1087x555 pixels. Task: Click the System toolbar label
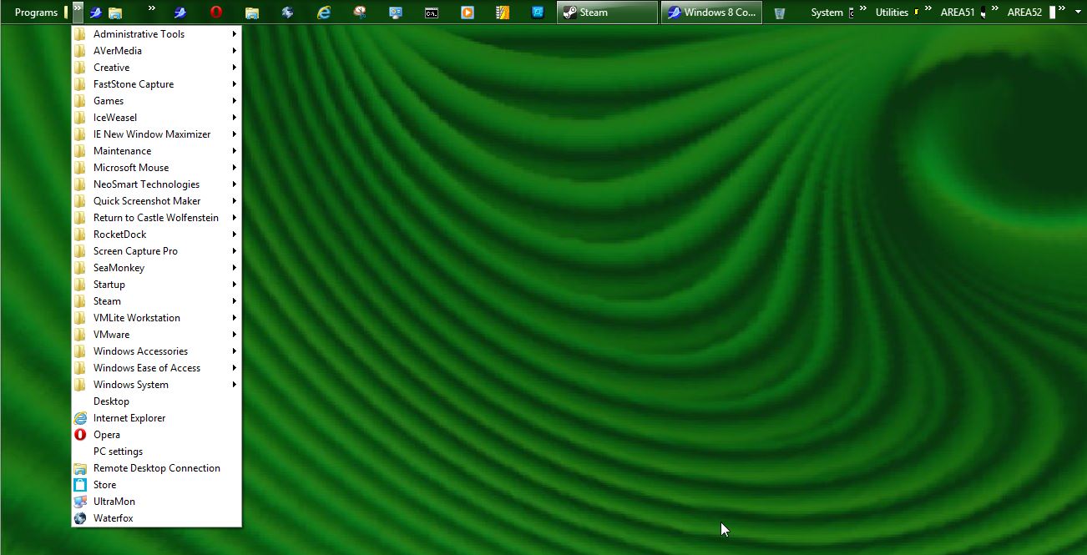[x=827, y=13]
